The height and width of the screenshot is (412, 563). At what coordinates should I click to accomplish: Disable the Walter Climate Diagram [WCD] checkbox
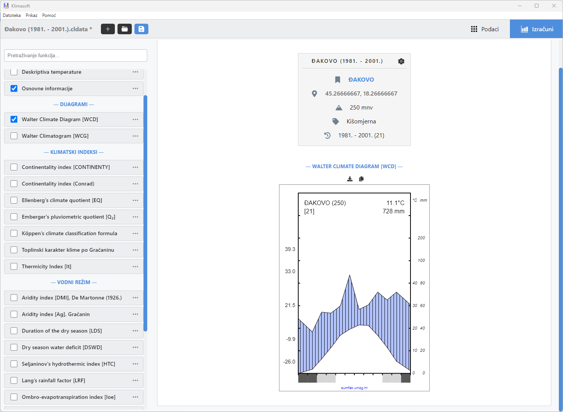pyautogui.click(x=14, y=119)
